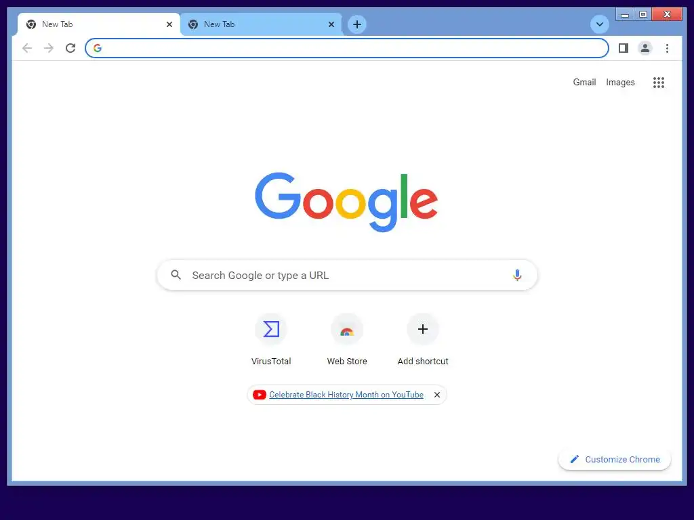Open the Gmail link
This screenshot has height=520, width=694.
point(584,82)
